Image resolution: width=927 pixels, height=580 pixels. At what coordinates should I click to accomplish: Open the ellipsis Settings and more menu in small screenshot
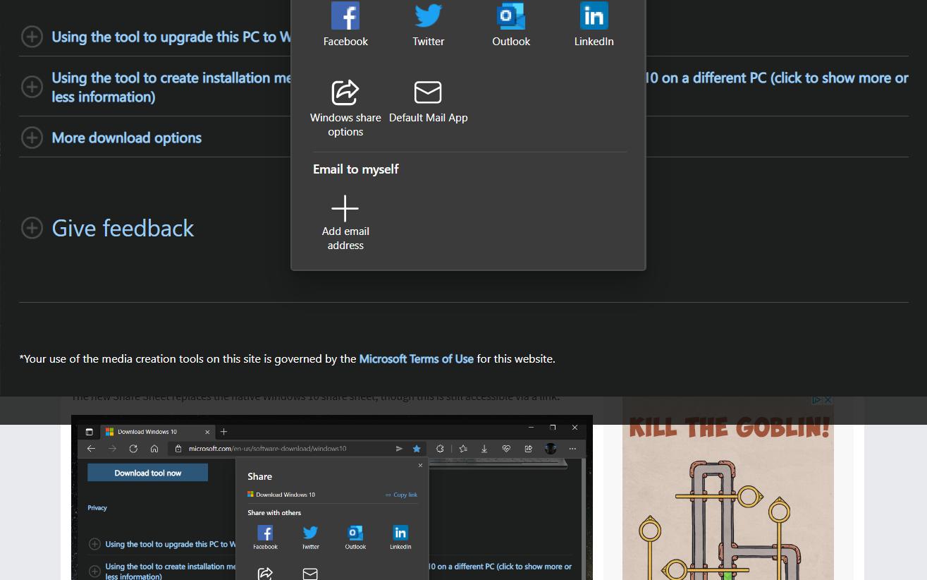coord(572,448)
